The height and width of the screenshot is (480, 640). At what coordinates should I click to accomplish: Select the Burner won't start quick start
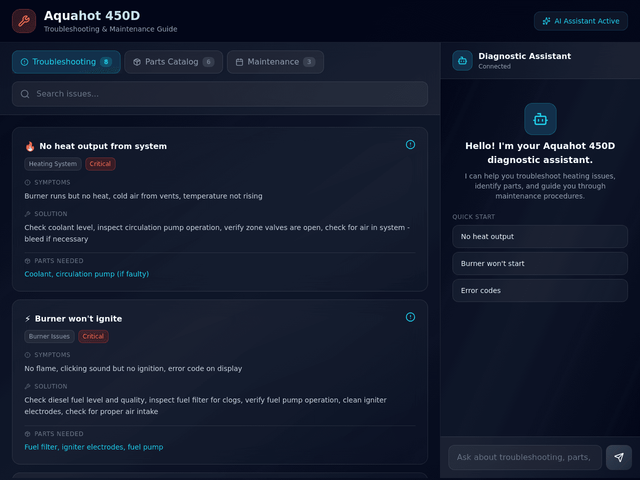pyautogui.click(x=540, y=263)
